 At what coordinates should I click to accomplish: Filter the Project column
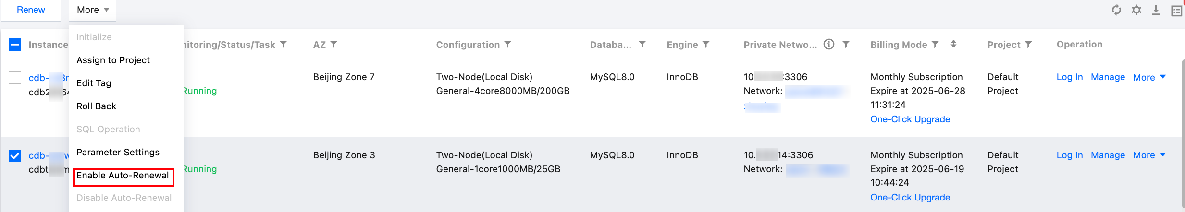tap(1028, 45)
